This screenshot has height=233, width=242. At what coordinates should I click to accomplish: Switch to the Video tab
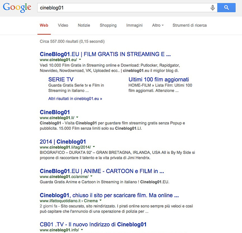click(63, 25)
